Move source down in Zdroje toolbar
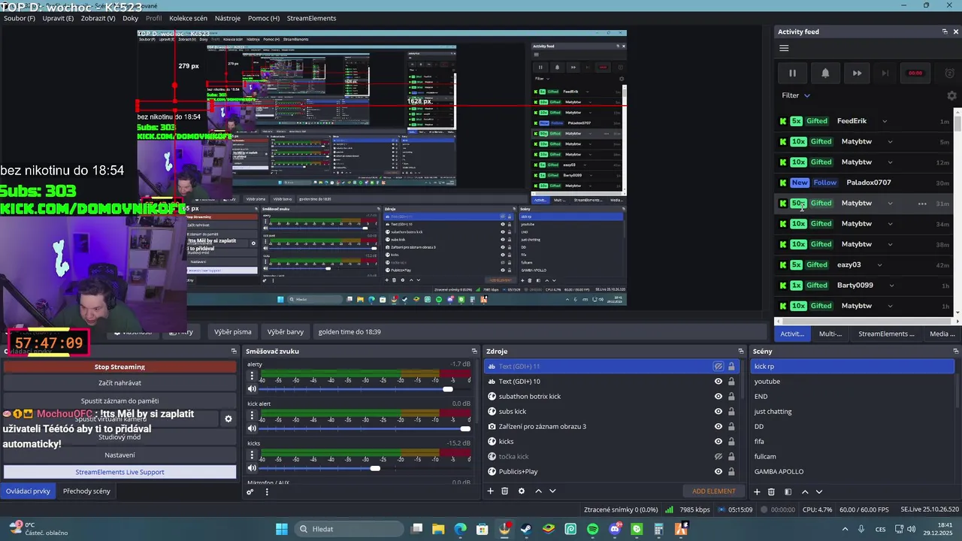 click(552, 491)
